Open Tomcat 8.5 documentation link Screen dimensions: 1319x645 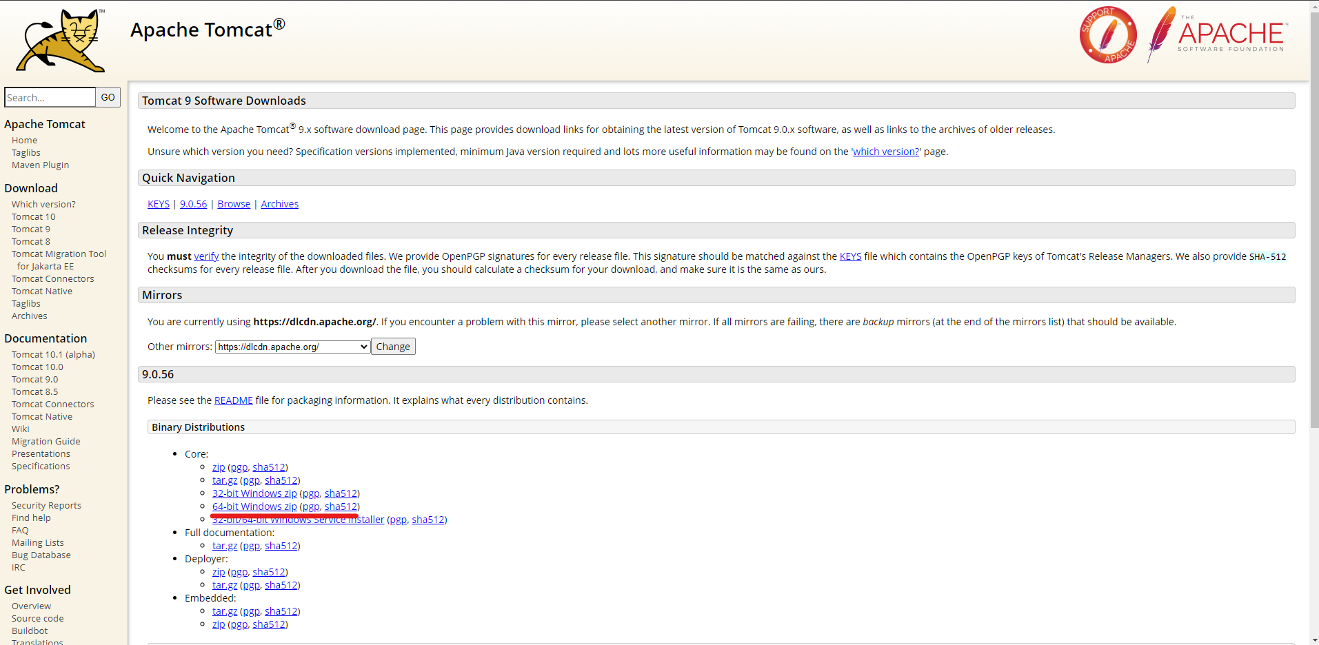35,391
